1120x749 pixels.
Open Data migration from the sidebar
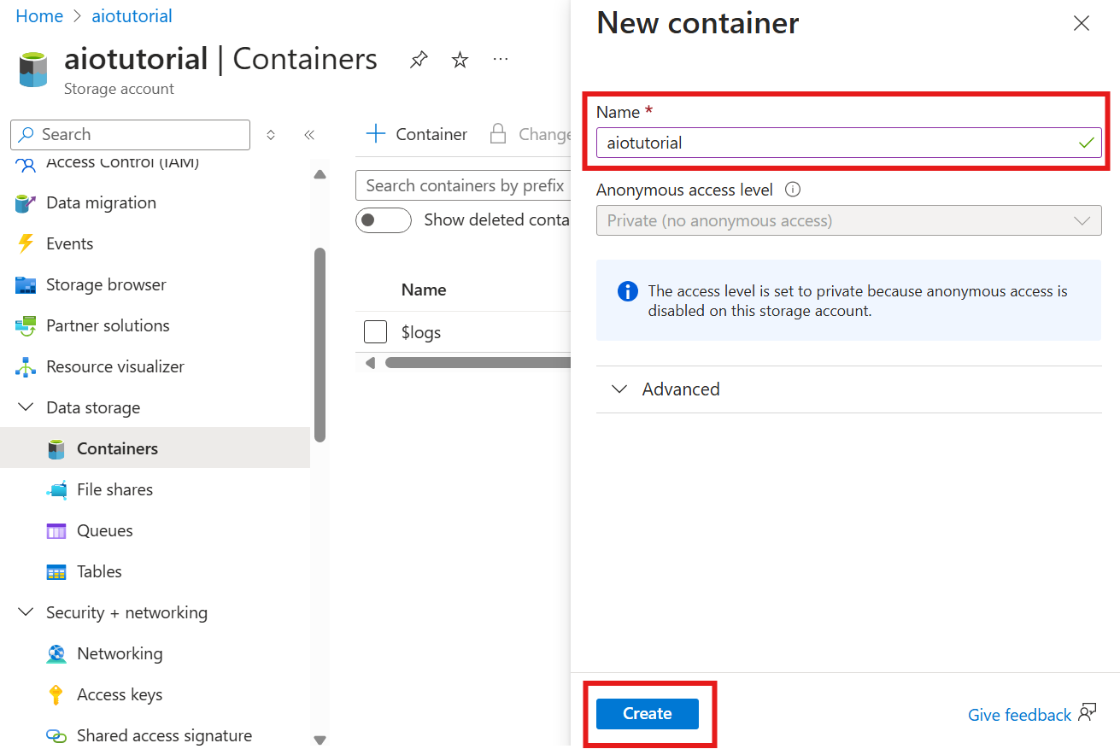[100, 202]
